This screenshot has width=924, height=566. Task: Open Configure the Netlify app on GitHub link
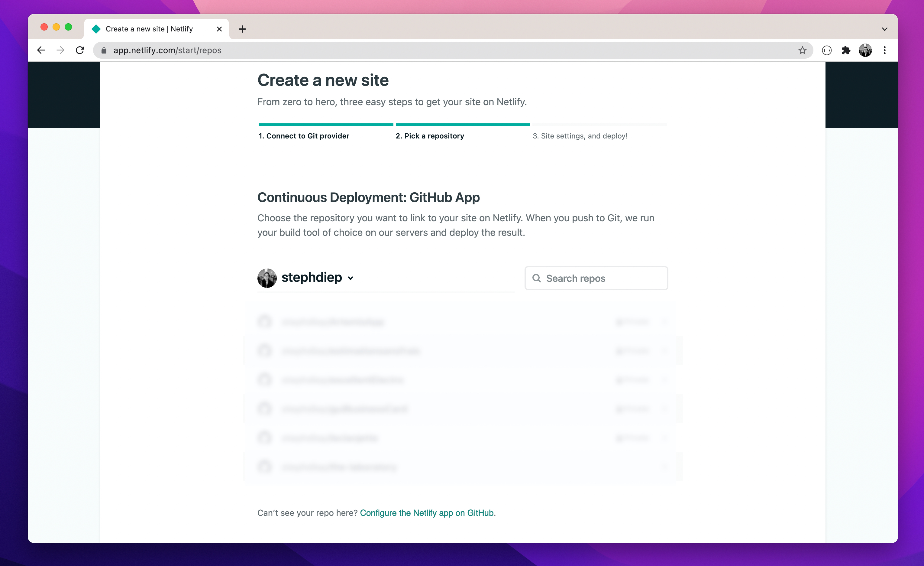[427, 513]
